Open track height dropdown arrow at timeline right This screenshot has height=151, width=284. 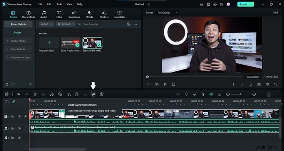(274, 94)
